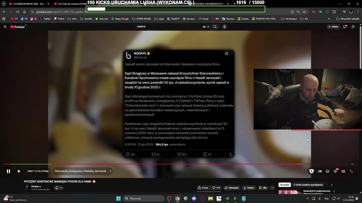The height and width of the screenshot is (203, 362).
Task: Like the video with 9,4 tys.
Action: point(203,188)
